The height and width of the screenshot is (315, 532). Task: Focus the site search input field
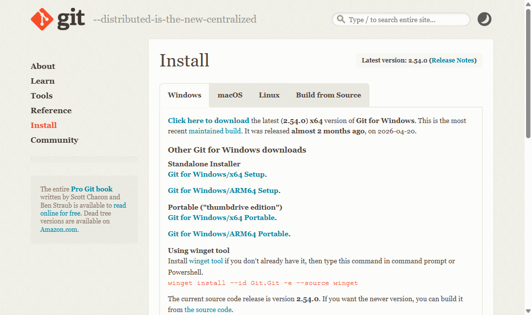(401, 19)
